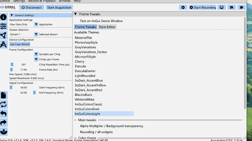Toggle the crossed-out eye visibility icon

point(231,7)
